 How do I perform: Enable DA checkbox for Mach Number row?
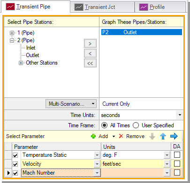tap(177, 173)
